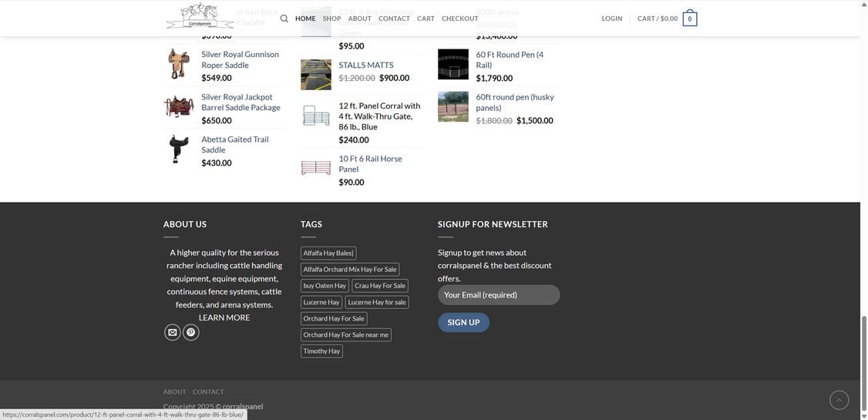Click the STALLS MATTS thumbnail image
The image size is (868, 420).
click(316, 75)
